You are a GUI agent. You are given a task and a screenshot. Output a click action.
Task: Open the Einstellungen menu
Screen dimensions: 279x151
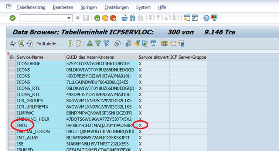(116, 7)
